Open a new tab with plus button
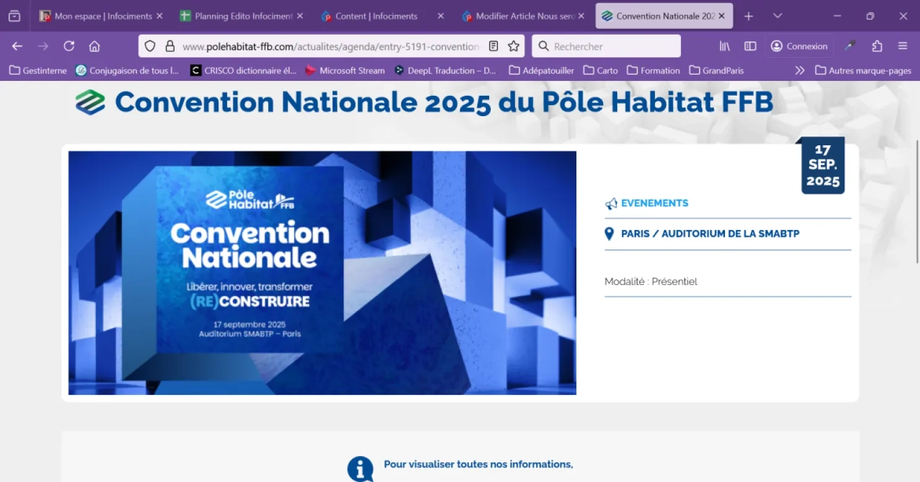 coord(749,16)
